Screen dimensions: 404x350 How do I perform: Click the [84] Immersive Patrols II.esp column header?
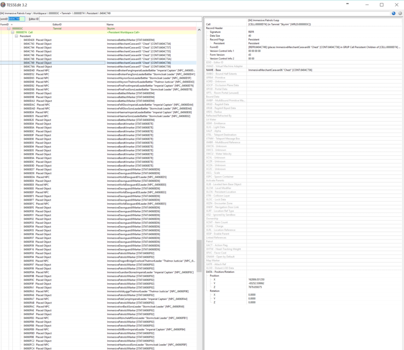click(x=263, y=20)
